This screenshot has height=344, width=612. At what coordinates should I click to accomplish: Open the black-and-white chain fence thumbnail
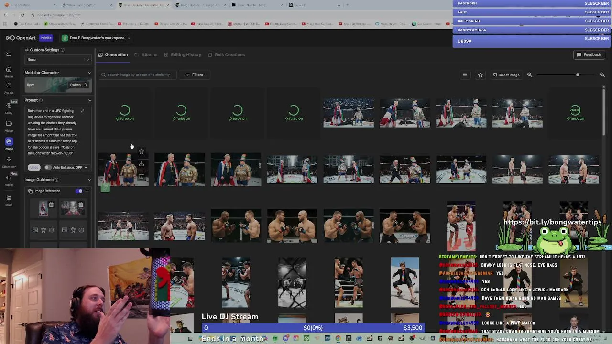tap(292, 282)
